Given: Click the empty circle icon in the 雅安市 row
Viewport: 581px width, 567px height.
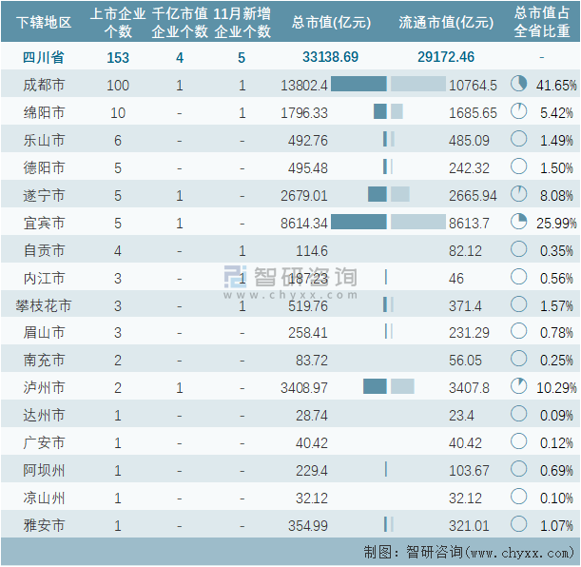Looking at the screenshot, I should [518, 524].
